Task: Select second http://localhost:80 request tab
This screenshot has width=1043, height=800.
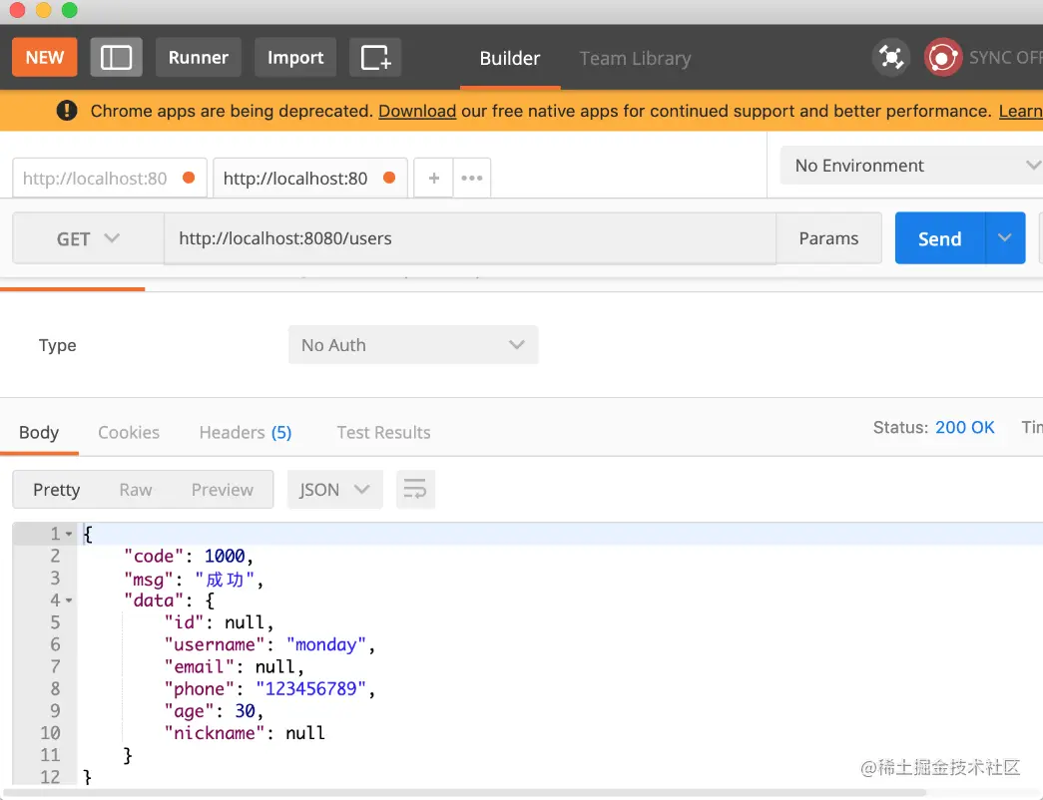Action: pos(310,179)
